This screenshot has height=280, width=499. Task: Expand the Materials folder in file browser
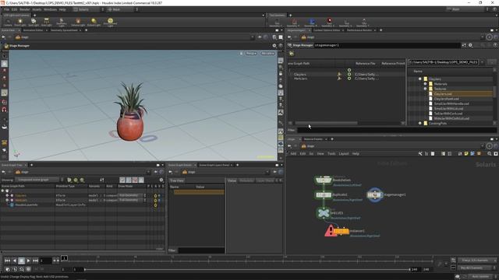coord(425,84)
